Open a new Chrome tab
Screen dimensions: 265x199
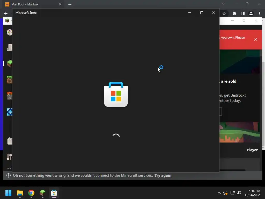[x=70, y=4]
